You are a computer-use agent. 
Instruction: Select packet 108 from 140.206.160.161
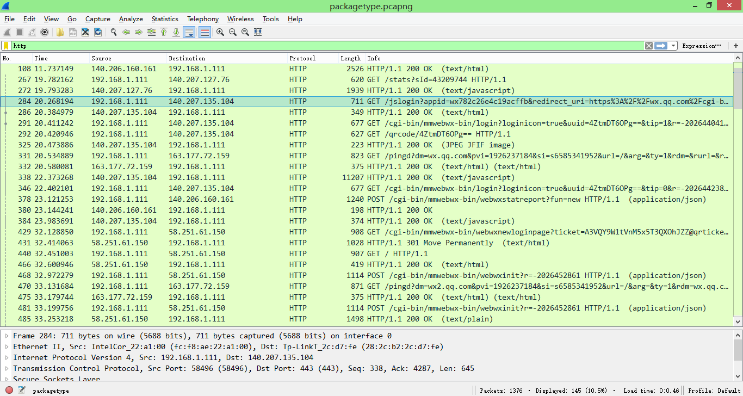(367, 69)
